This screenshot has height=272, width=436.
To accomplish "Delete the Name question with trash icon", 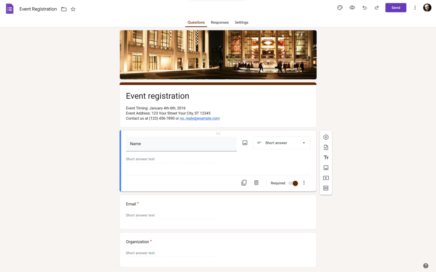I will click(256, 183).
